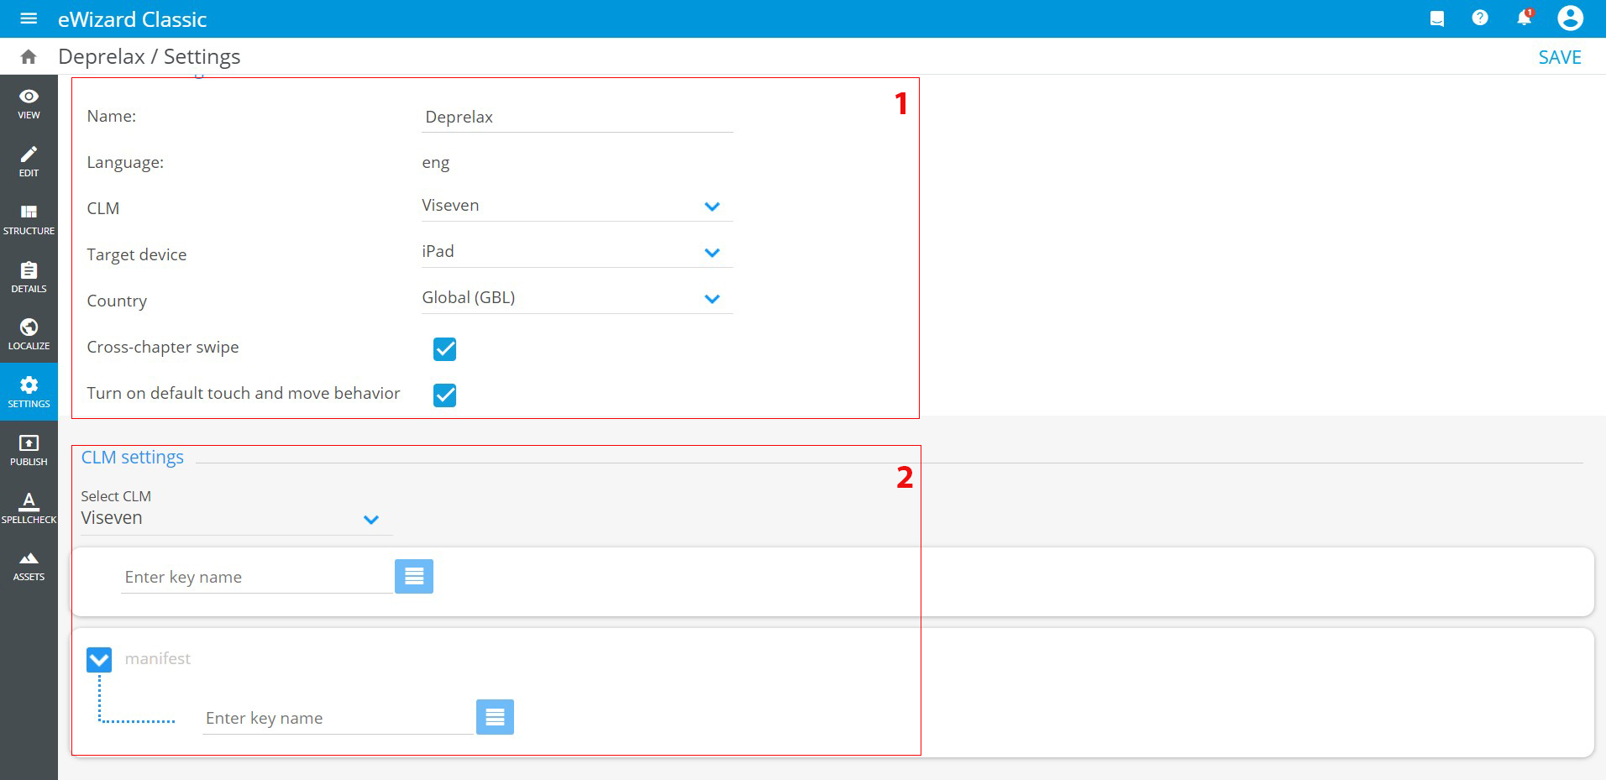Open the Publish sidebar tab
The image size is (1606, 780).
[29, 450]
